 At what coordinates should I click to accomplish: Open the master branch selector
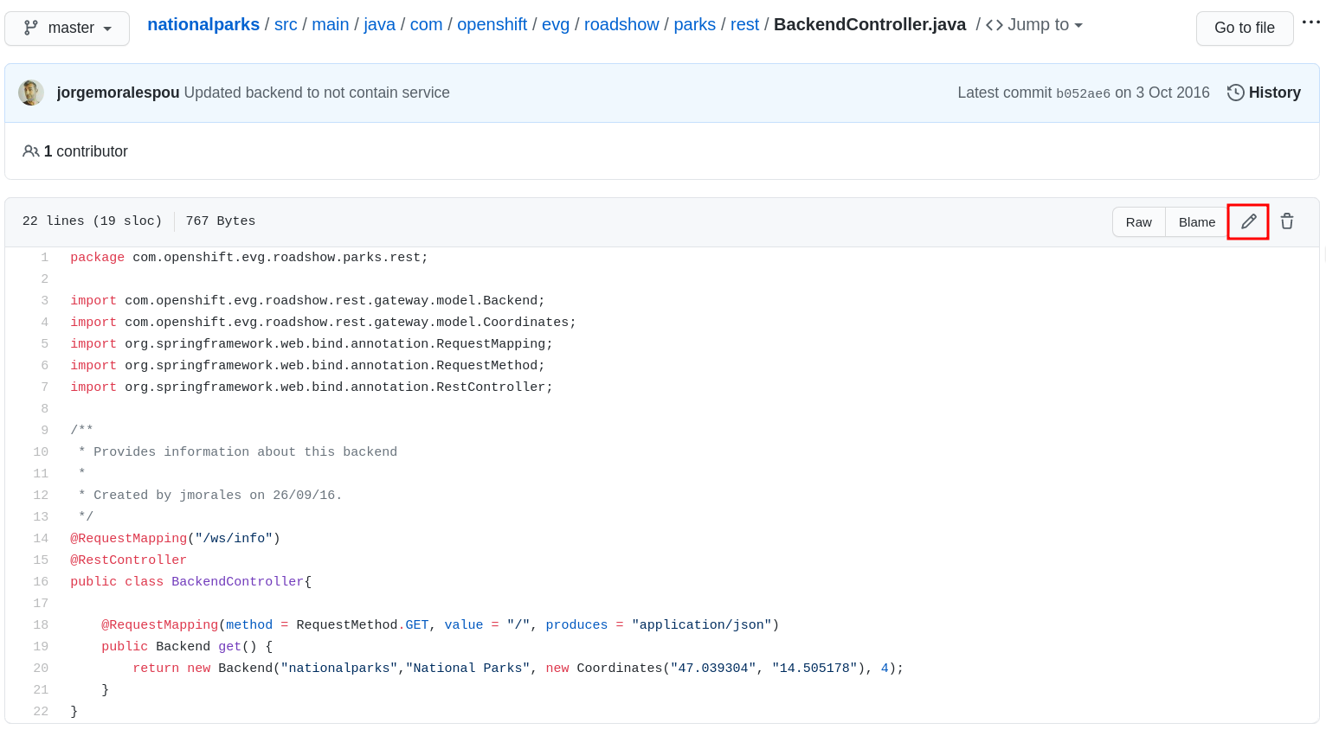(x=67, y=28)
